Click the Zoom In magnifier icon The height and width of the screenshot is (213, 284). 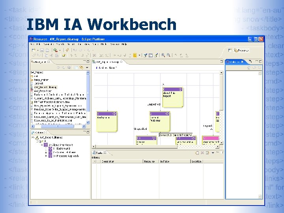tap(163, 55)
